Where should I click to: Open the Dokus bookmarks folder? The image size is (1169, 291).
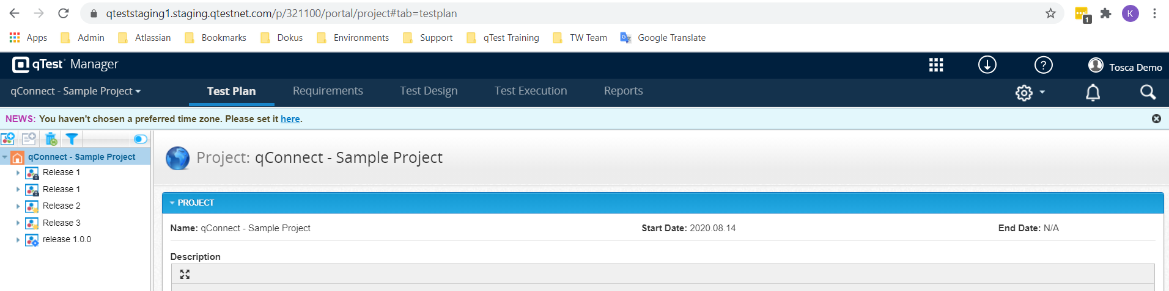pyautogui.click(x=281, y=38)
